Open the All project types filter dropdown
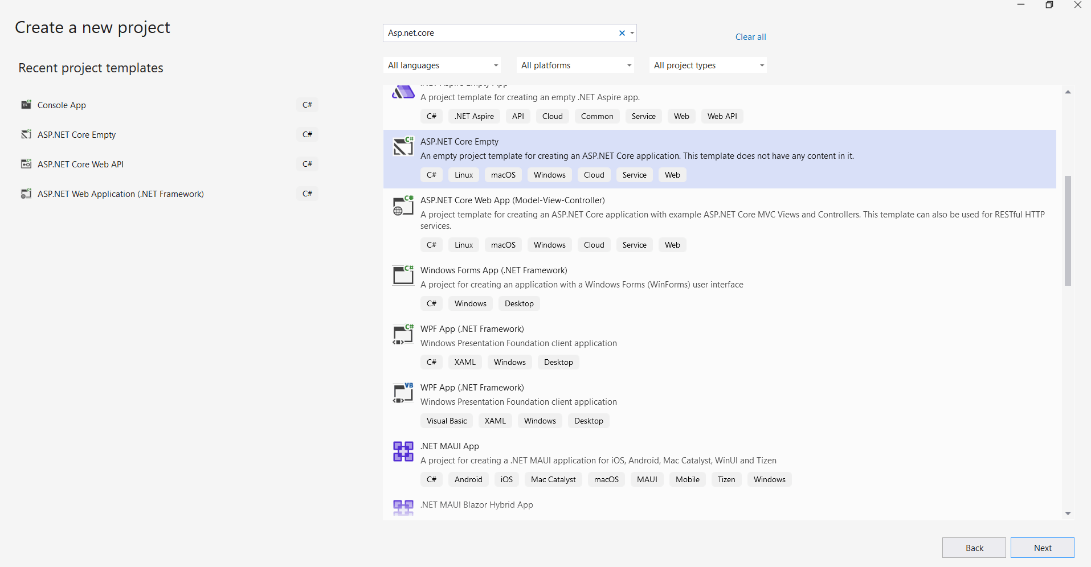Viewport: 1091px width, 567px height. point(708,65)
